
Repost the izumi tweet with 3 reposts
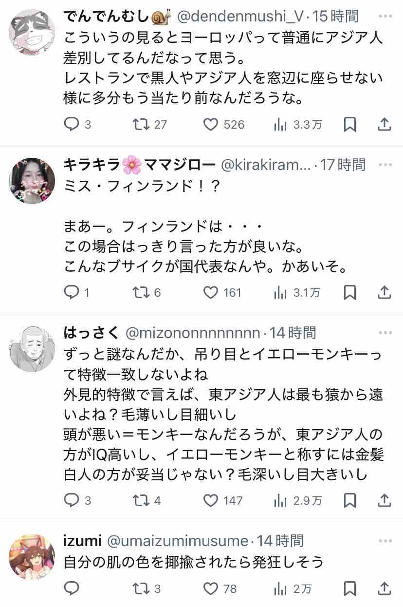[141, 588]
